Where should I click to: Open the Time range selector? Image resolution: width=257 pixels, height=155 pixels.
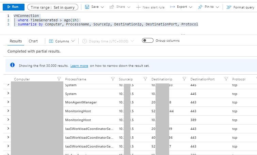point(53,7)
